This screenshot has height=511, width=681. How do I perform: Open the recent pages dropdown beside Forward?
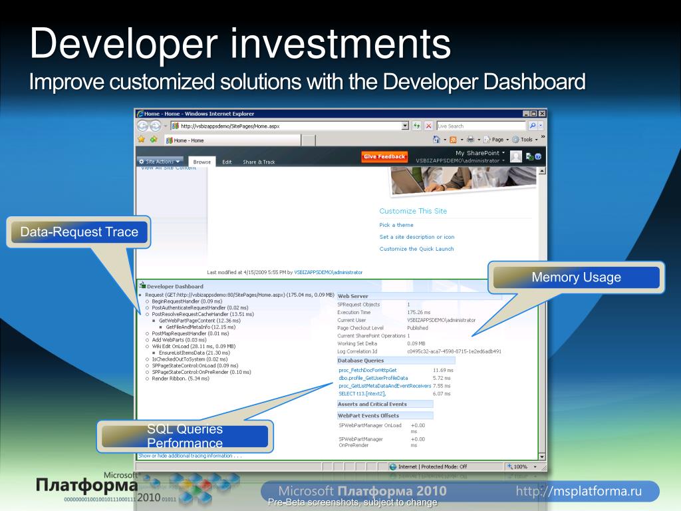tap(166, 126)
